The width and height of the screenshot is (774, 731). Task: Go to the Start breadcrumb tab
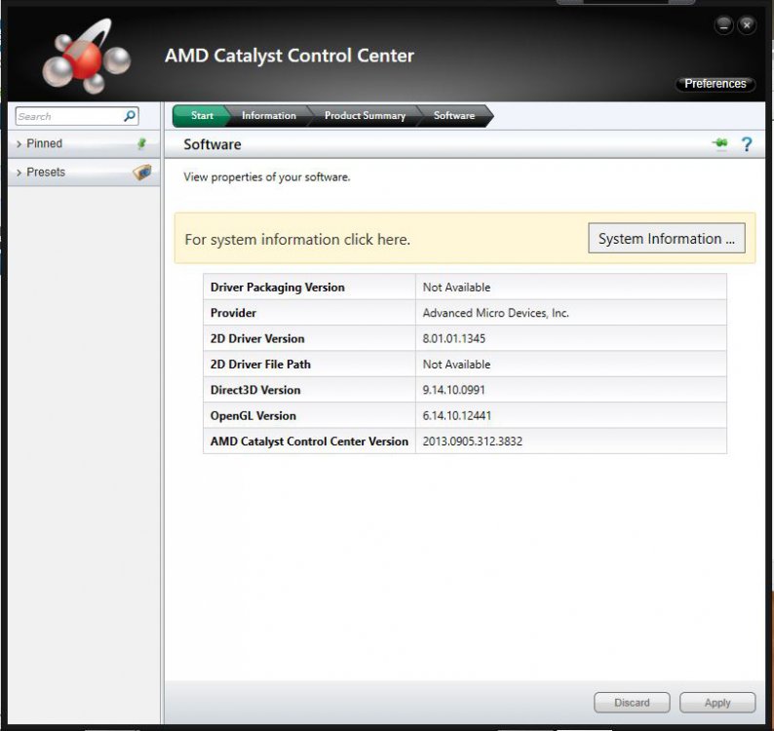(x=202, y=116)
